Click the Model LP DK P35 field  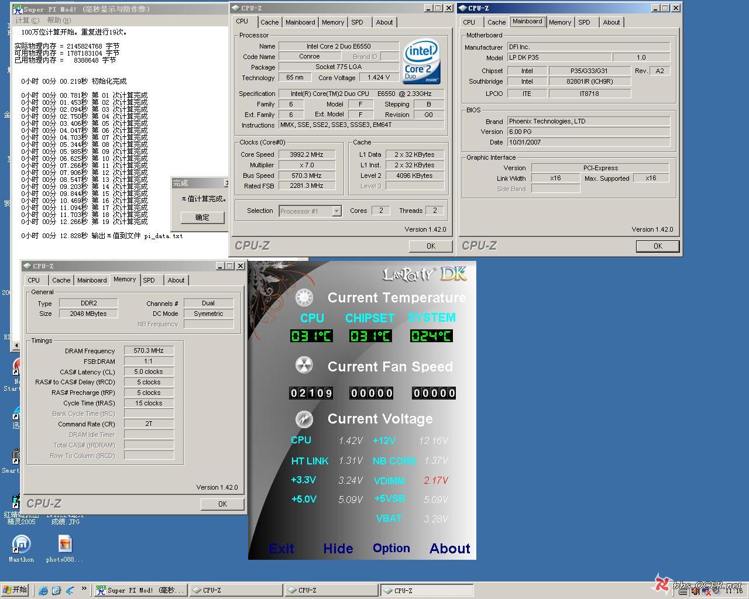[x=559, y=57]
